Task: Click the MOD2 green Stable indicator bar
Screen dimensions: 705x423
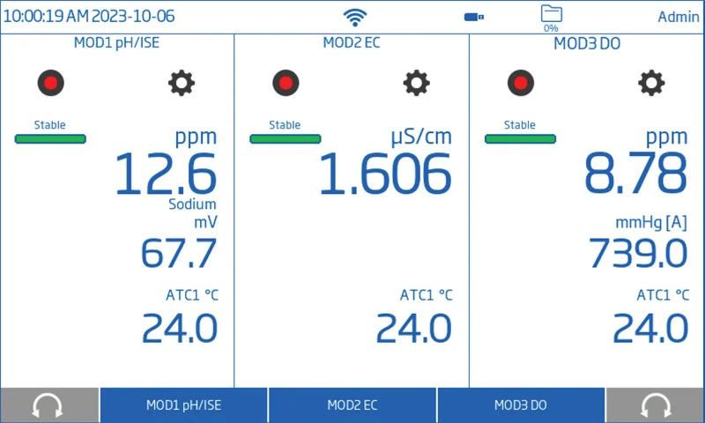Action: [x=286, y=138]
